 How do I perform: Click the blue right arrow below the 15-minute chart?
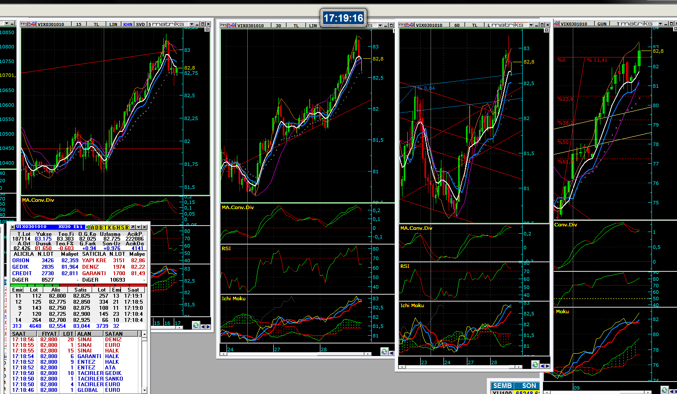click(x=208, y=327)
